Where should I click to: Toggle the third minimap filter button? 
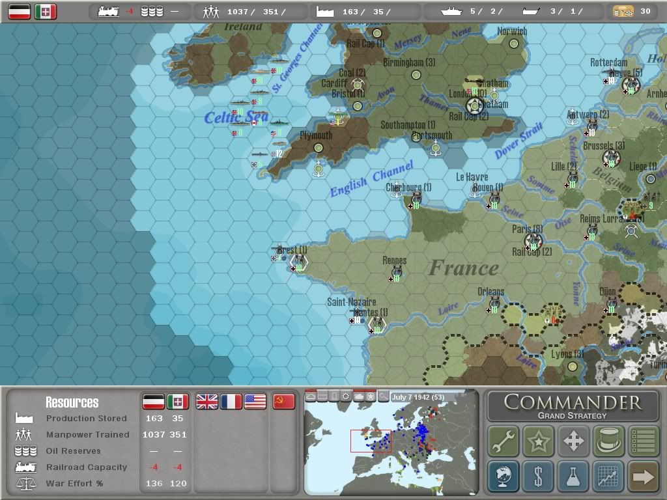334,396
